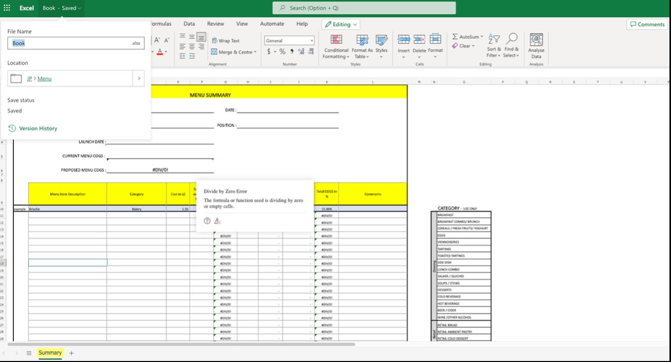Click the Merge & Centre icon
This screenshot has width=671, height=362.
(x=214, y=52)
